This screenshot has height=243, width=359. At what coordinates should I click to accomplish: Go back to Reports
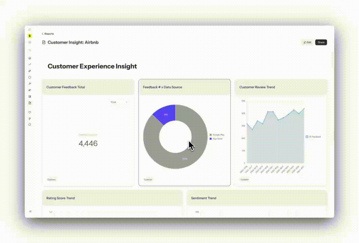click(x=48, y=34)
